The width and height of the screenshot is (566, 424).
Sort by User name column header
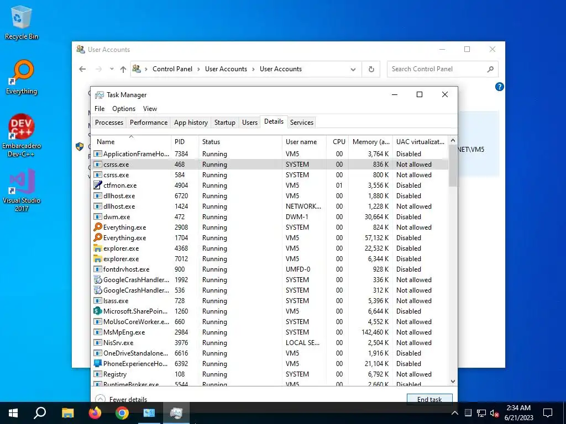tap(305, 142)
